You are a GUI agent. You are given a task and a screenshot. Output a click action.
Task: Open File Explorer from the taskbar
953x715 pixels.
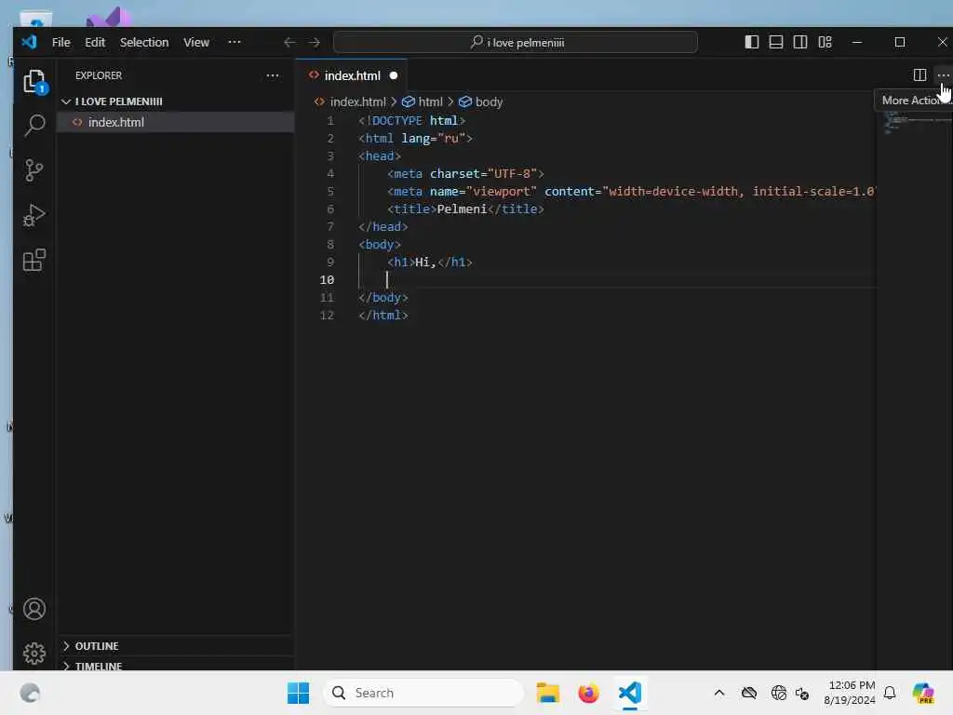(547, 693)
